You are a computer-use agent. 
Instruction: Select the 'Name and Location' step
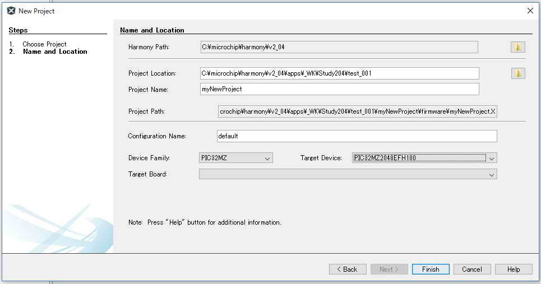point(55,52)
